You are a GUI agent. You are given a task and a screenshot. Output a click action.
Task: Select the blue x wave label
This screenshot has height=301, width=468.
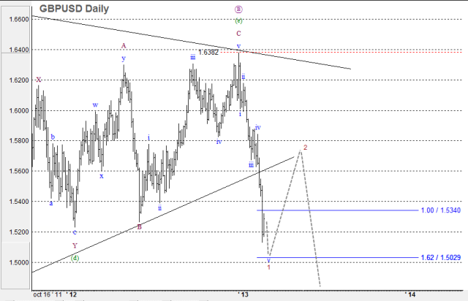[102, 175]
